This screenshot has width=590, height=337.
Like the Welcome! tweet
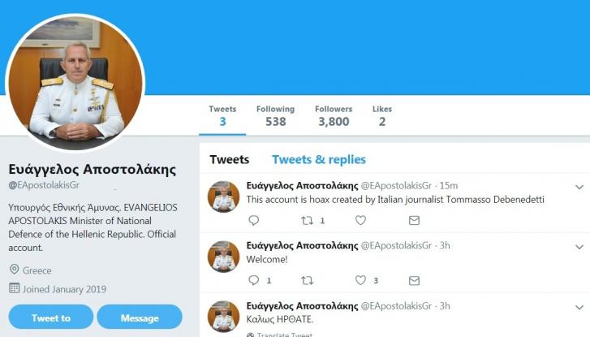pyautogui.click(x=361, y=280)
